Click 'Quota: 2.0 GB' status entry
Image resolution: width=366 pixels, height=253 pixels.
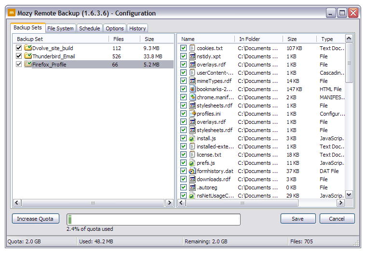click(x=24, y=241)
